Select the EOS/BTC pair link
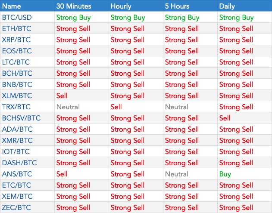 pos(17,51)
